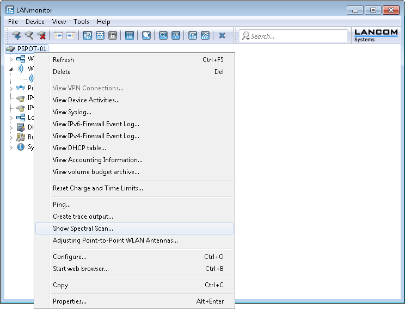Click the magnifier icon in toolbar
Viewport: 405px width, 309px height.
163,35
